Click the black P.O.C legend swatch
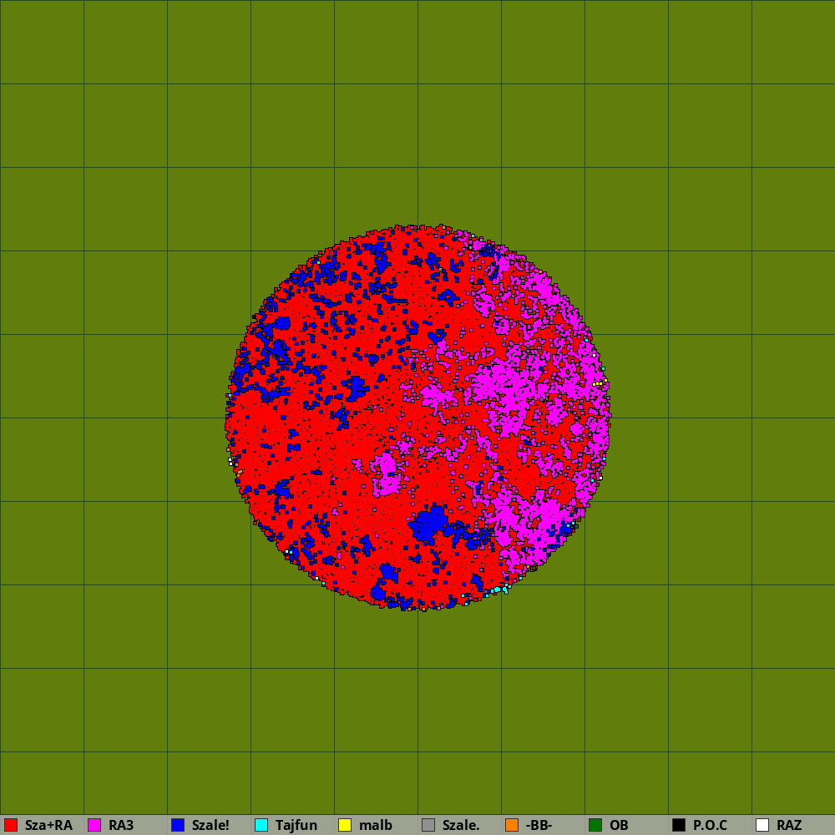This screenshot has width=835, height=835. click(x=679, y=825)
